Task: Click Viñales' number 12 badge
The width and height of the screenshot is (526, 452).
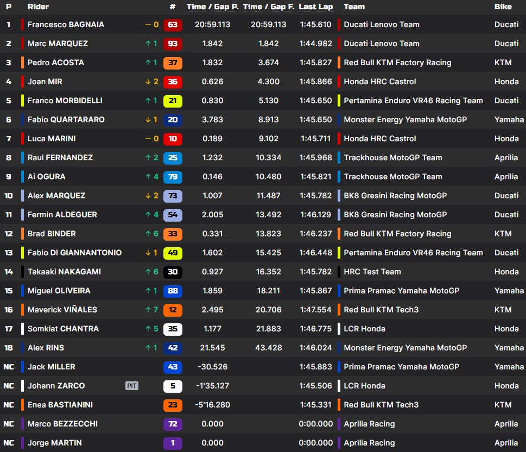Action: tap(173, 310)
